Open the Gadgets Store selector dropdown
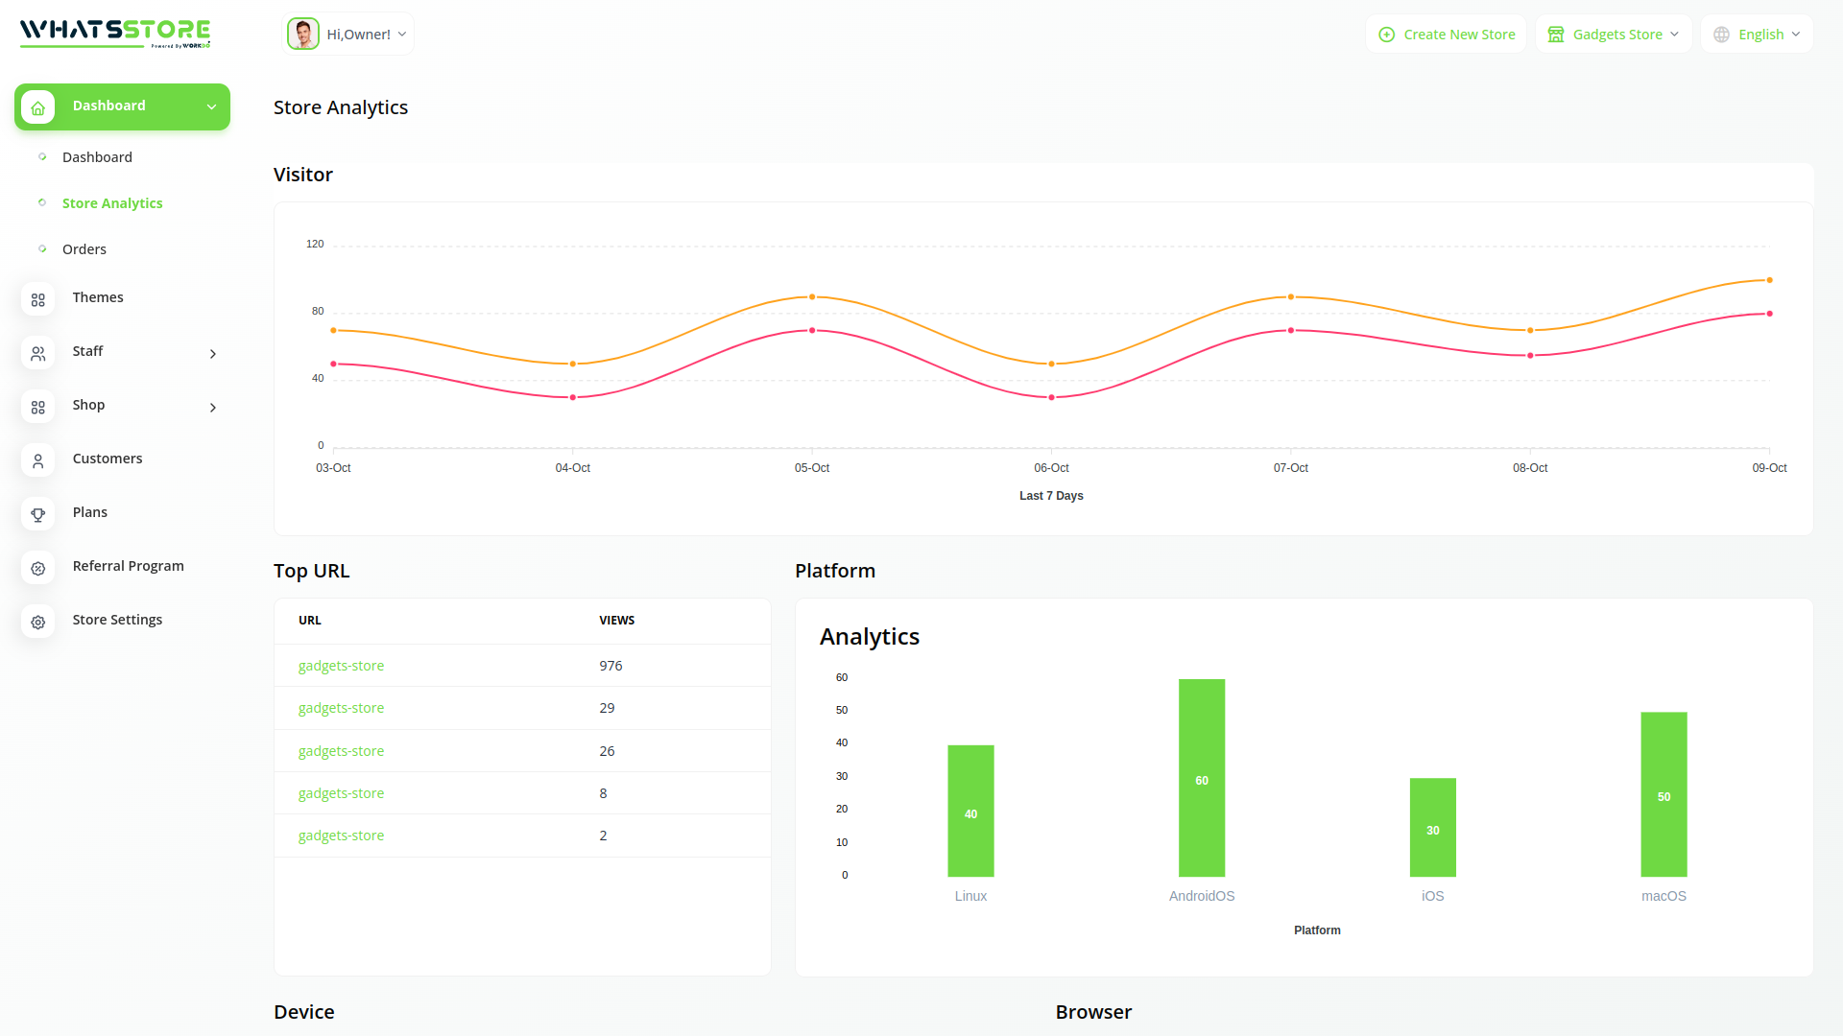 coord(1615,35)
